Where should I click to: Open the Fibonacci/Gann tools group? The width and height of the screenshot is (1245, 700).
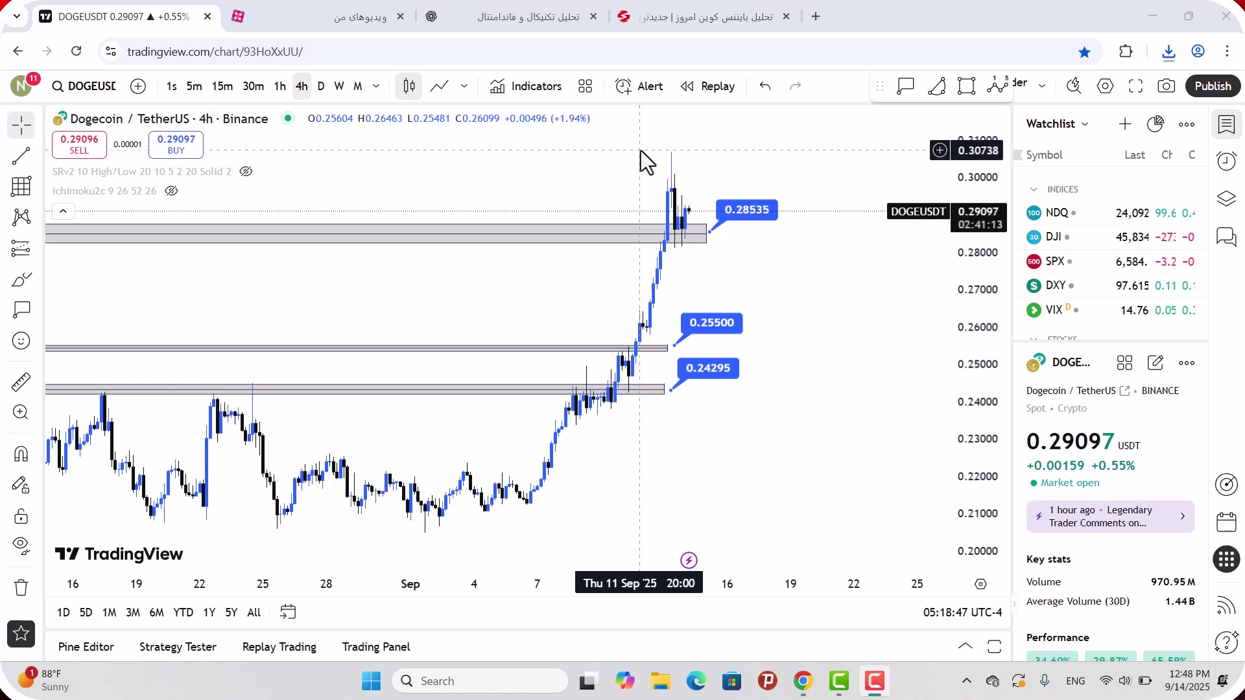pyautogui.click(x=21, y=187)
